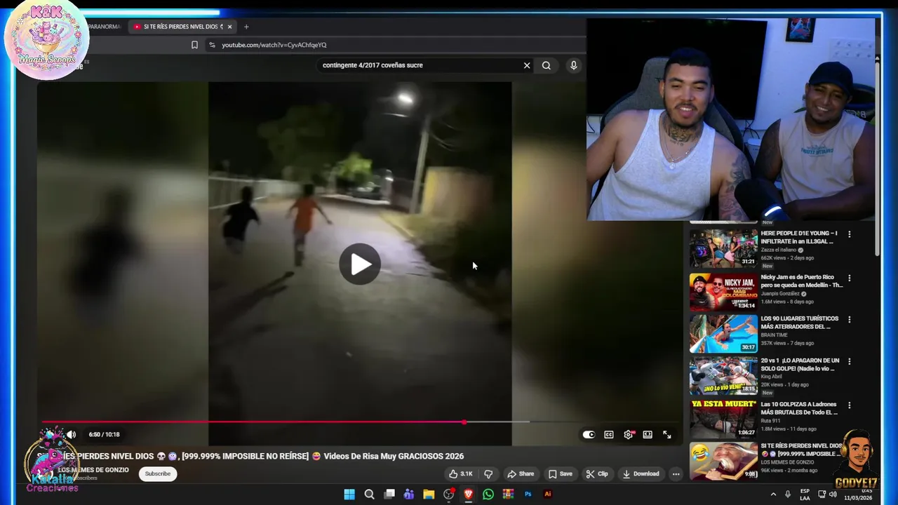The height and width of the screenshot is (505, 898).
Task: Click the Share button
Action: point(521,473)
